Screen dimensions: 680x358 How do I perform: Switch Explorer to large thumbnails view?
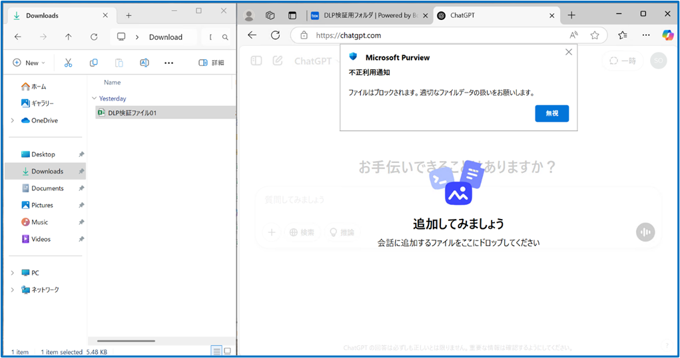[227, 351]
